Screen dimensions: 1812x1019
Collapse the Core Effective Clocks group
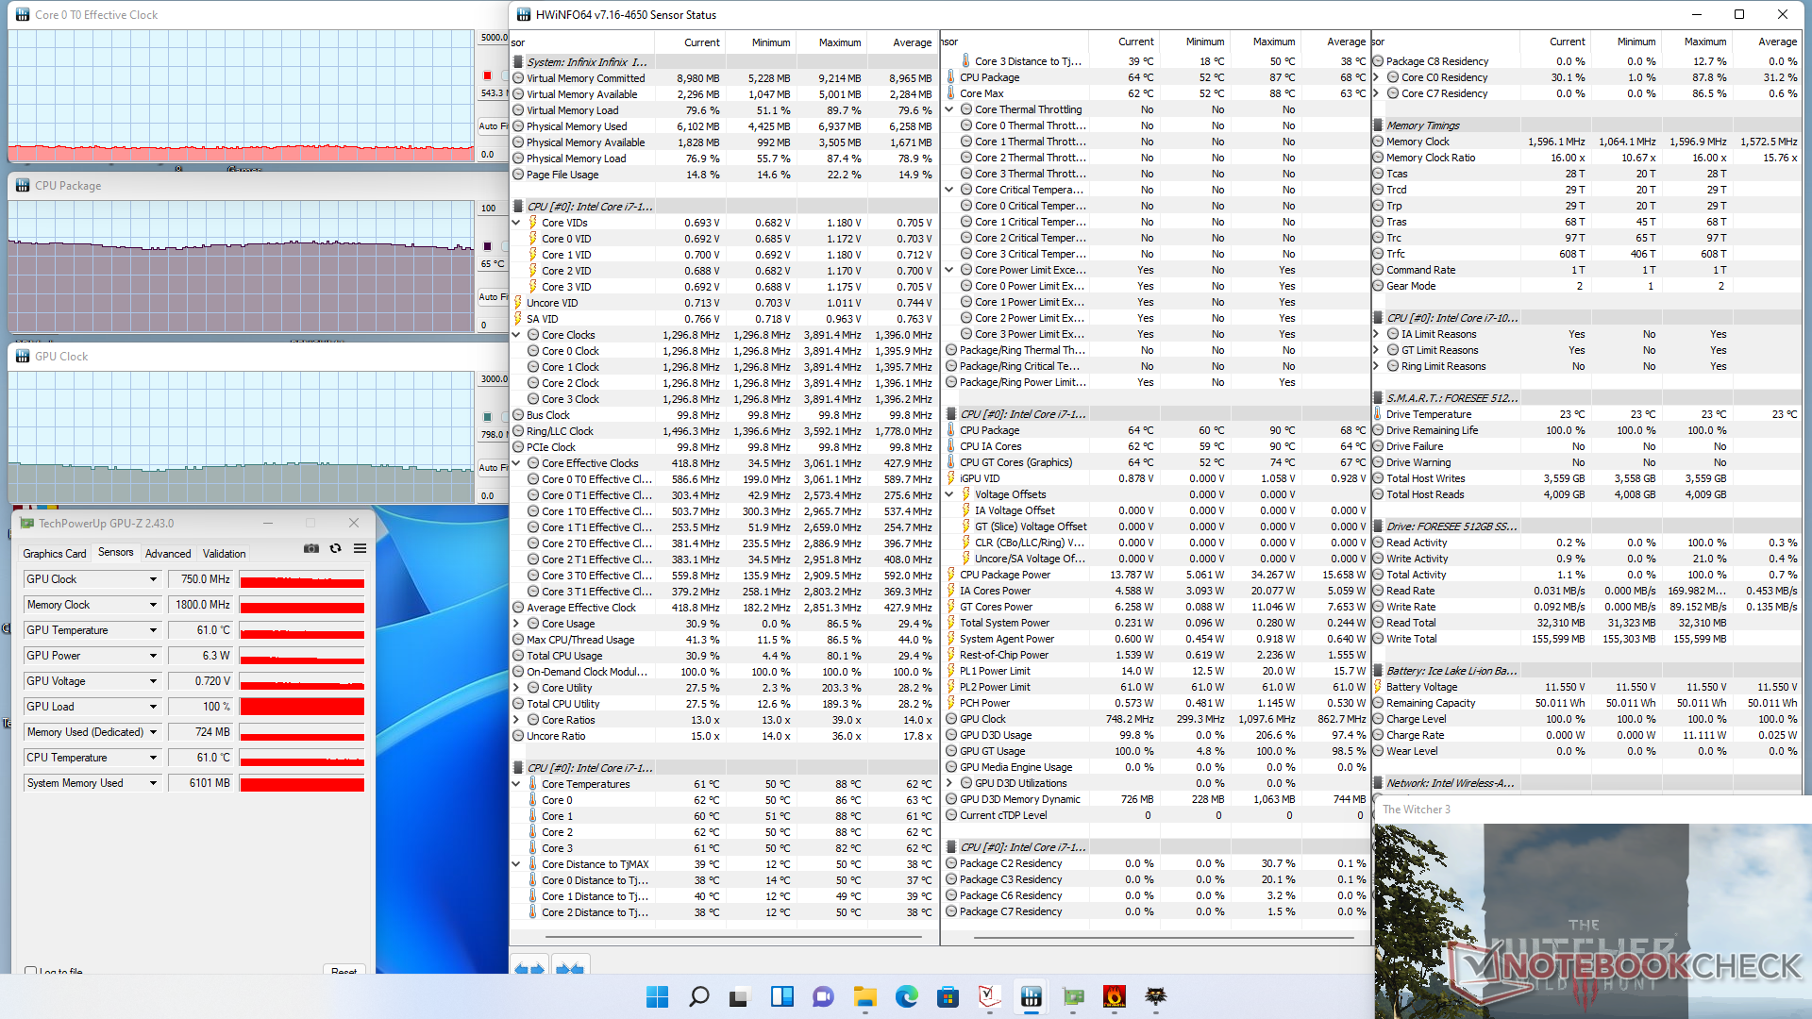[x=516, y=463]
